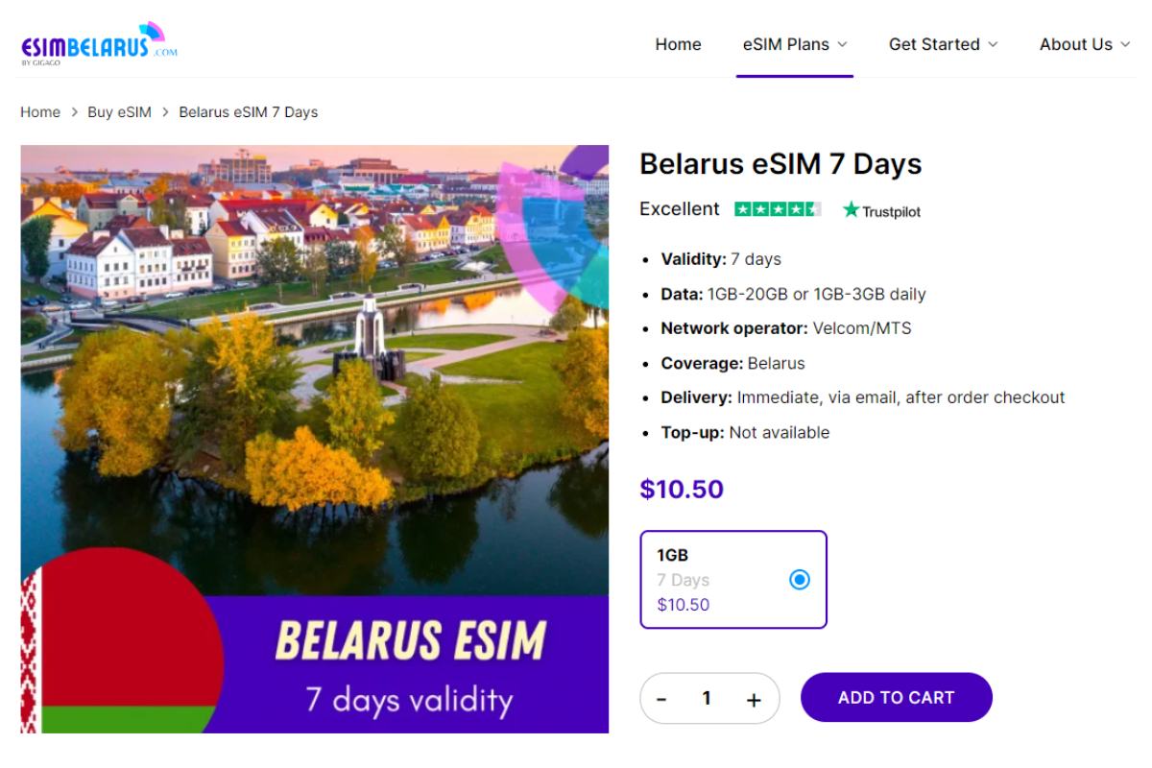Click the plus quantity icon
The width and height of the screenshot is (1152, 768).
point(756,698)
